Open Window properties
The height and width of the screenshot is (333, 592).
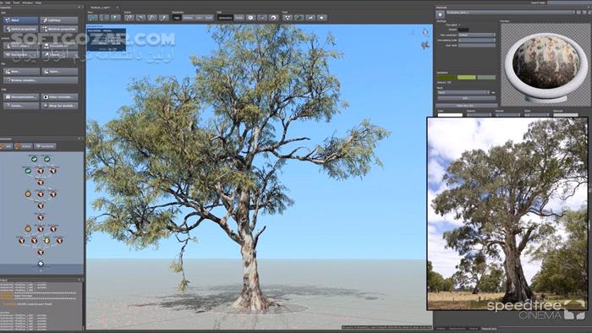59,29
